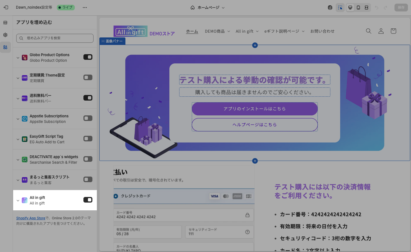Screen dimensions: 411x252
Task: Select the クレジットカード radio button
Action: click(x=116, y=196)
